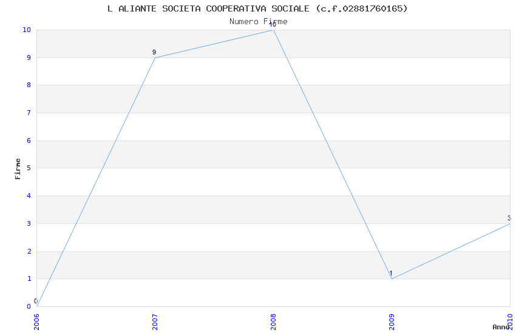Click the data label 0 at 2006
Image resolution: width=516 pixels, height=333 pixels.
tap(36, 301)
